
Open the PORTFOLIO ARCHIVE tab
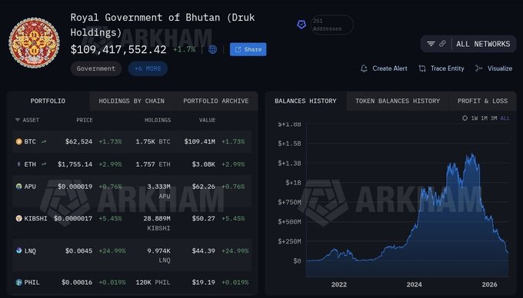pyautogui.click(x=216, y=101)
